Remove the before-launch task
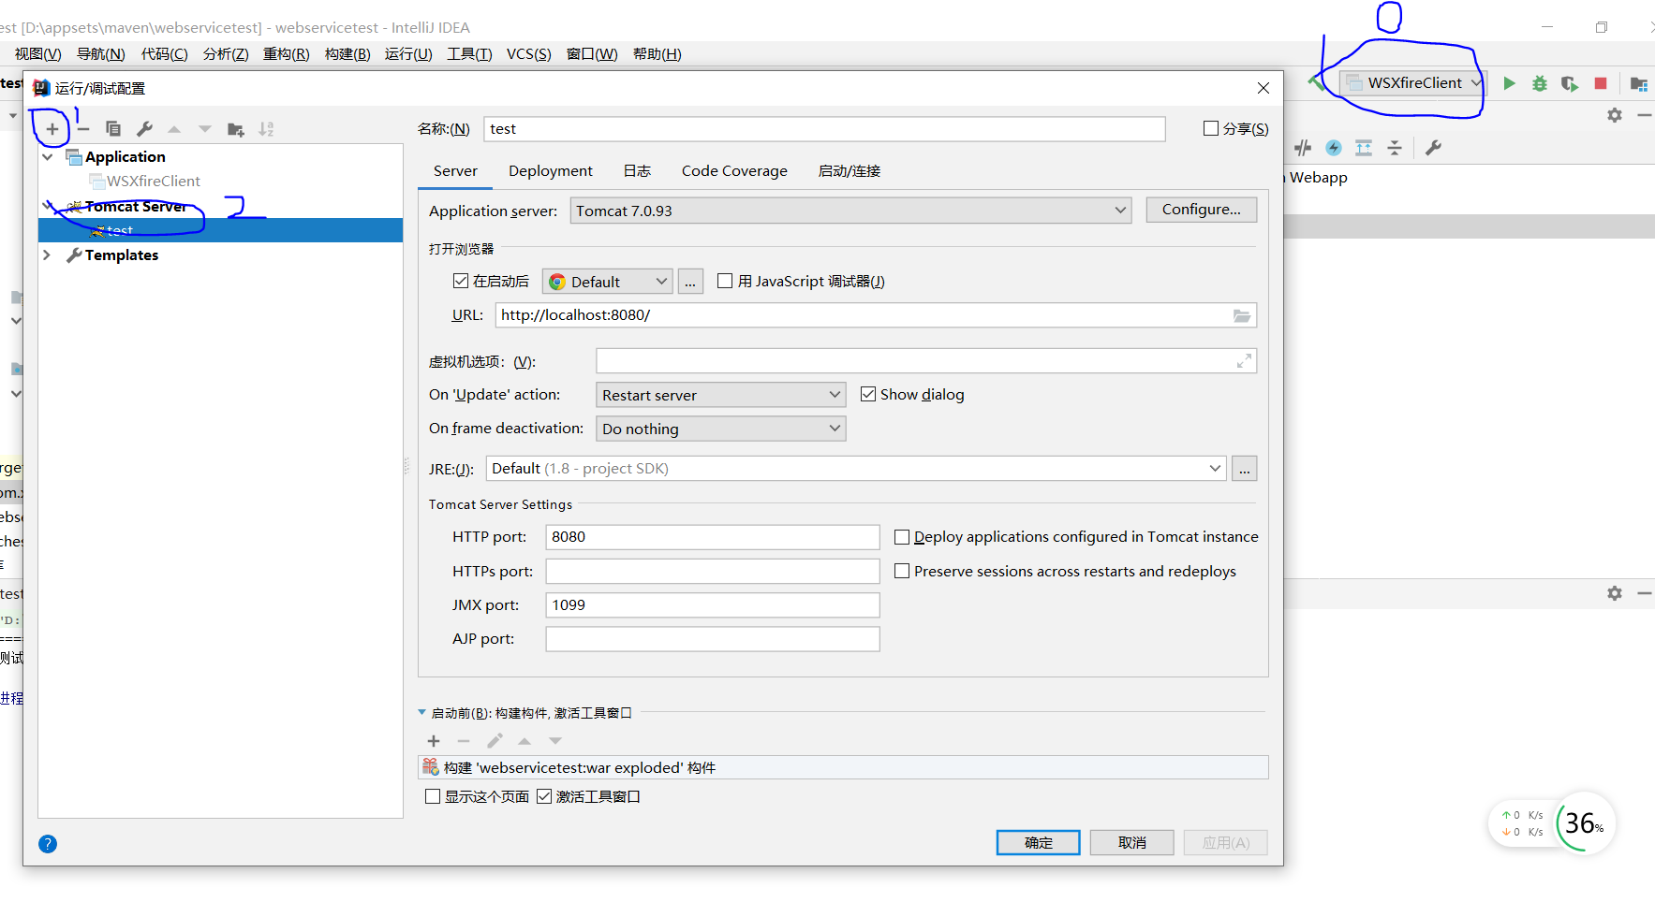 tap(464, 741)
